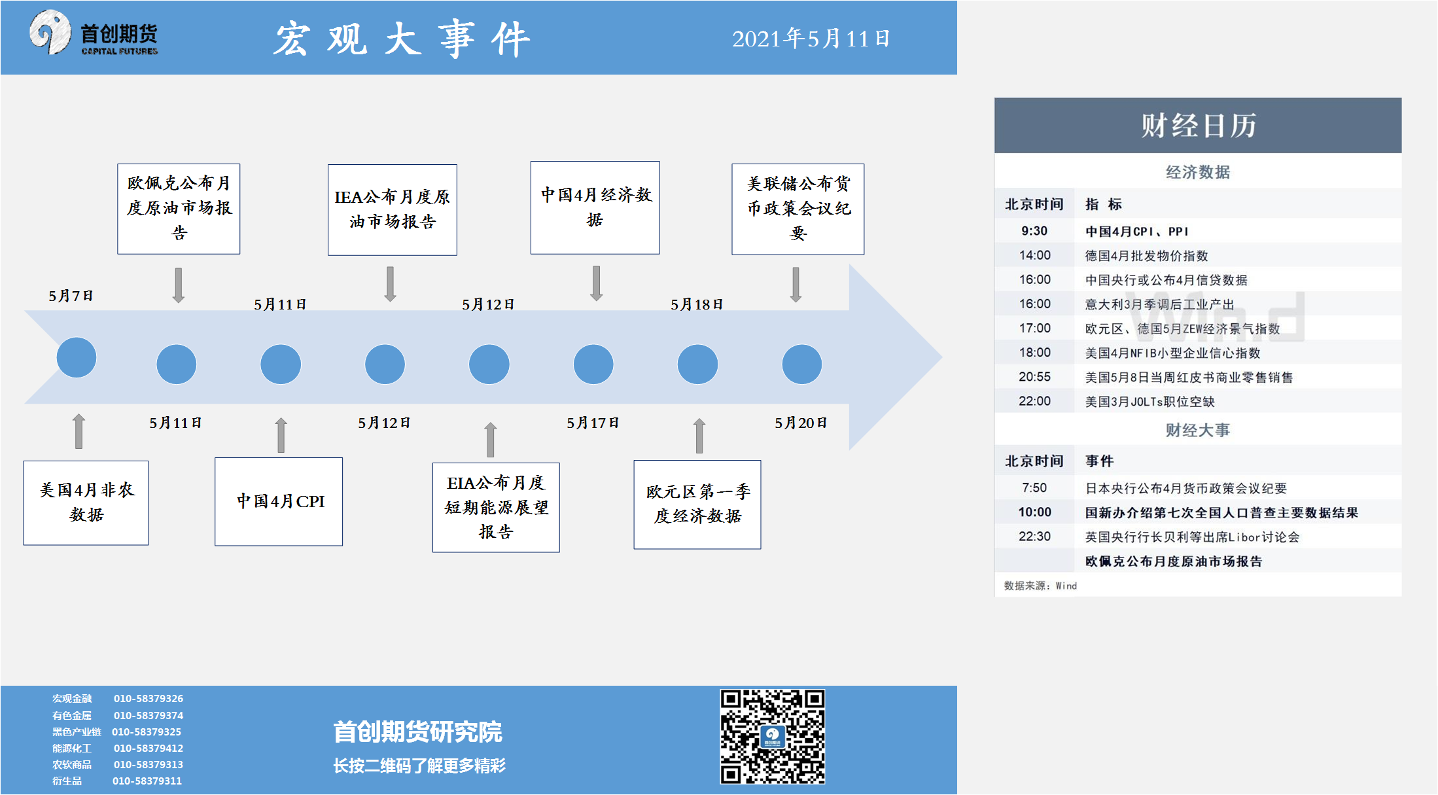Viewport: 1438px width, 795px height.
Task: Click the up arrow above the EIA report box
Action: click(x=491, y=440)
